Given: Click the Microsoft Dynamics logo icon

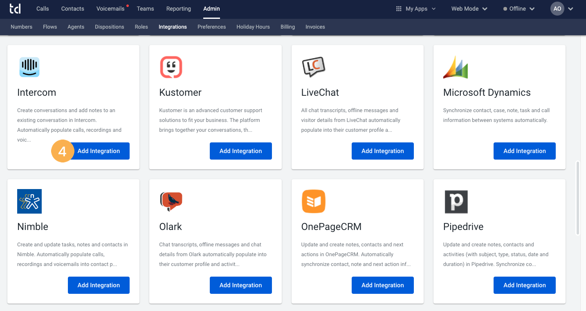Looking at the screenshot, I should click(456, 67).
